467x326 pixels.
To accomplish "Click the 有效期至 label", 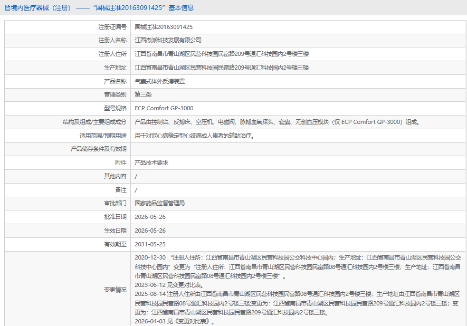I will click(115, 244).
